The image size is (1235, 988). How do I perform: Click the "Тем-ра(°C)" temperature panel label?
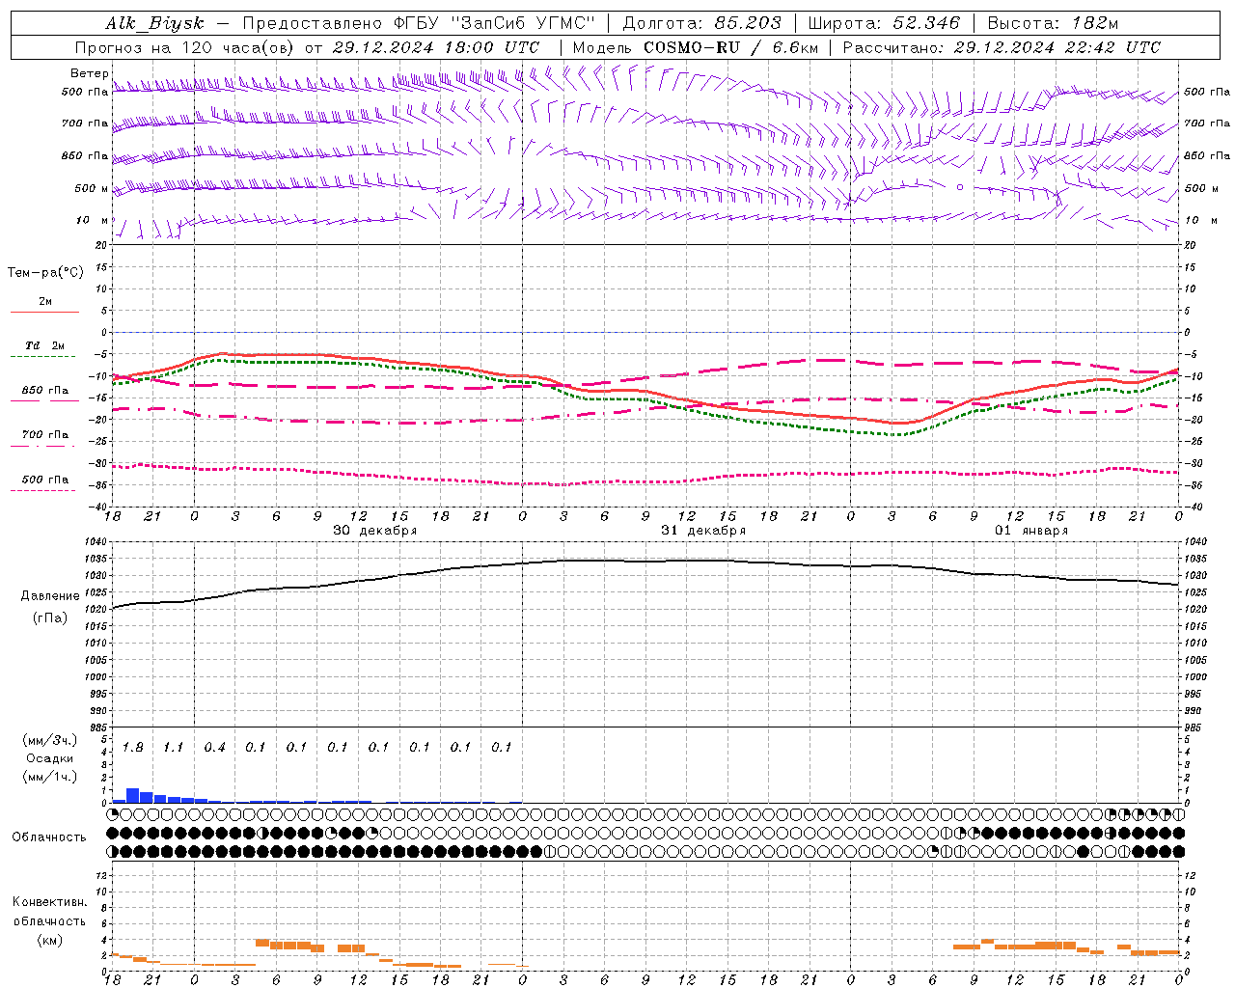pos(45,273)
